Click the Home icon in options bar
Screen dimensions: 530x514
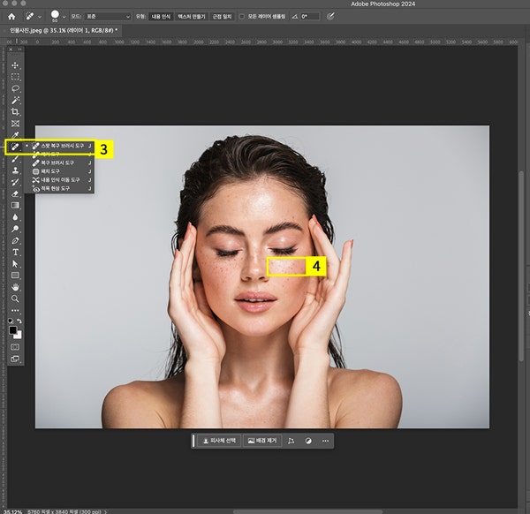tap(11, 16)
